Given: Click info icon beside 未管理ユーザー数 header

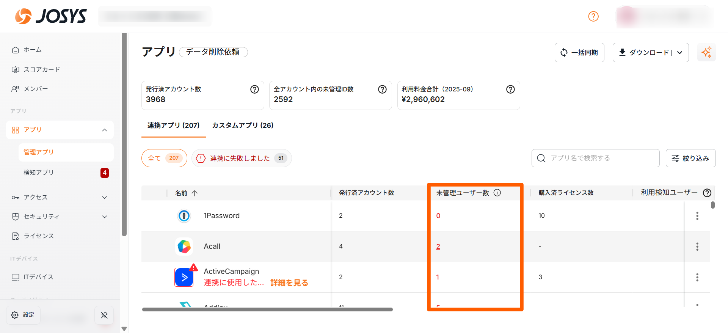Looking at the screenshot, I should click(x=497, y=193).
